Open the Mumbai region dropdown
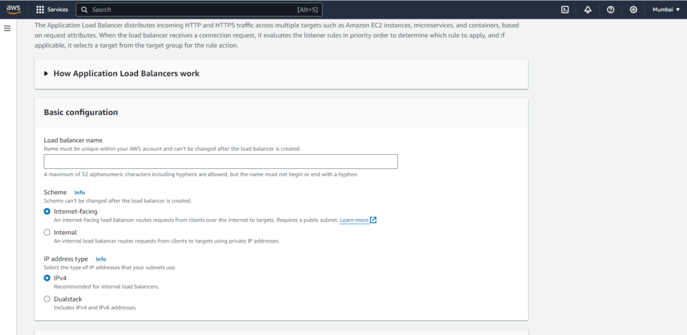The width and height of the screenshot is (687, 335). [x=666, y=10]
